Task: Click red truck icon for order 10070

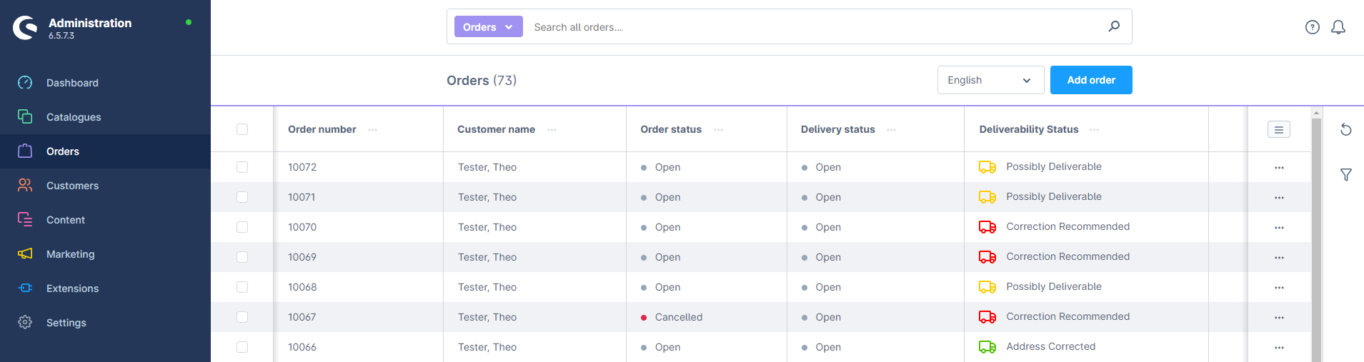Action: tap(987, 227)
